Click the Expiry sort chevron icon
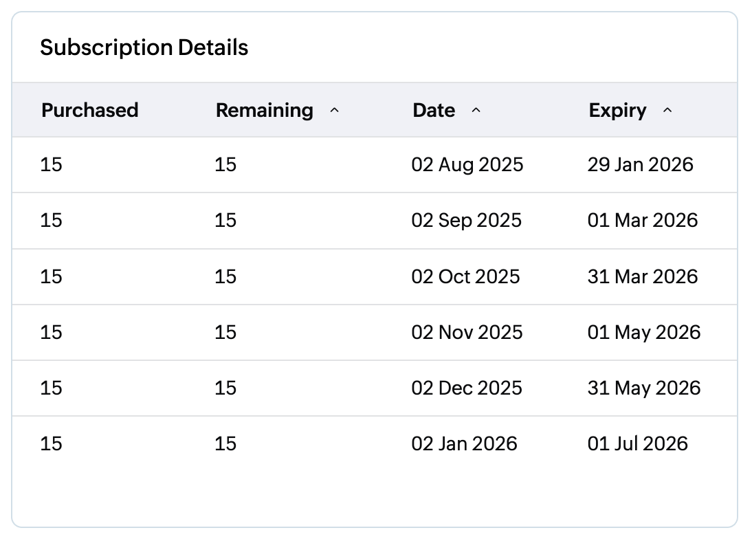Viewport: 752px width, 539px height. tap(667, 111)
